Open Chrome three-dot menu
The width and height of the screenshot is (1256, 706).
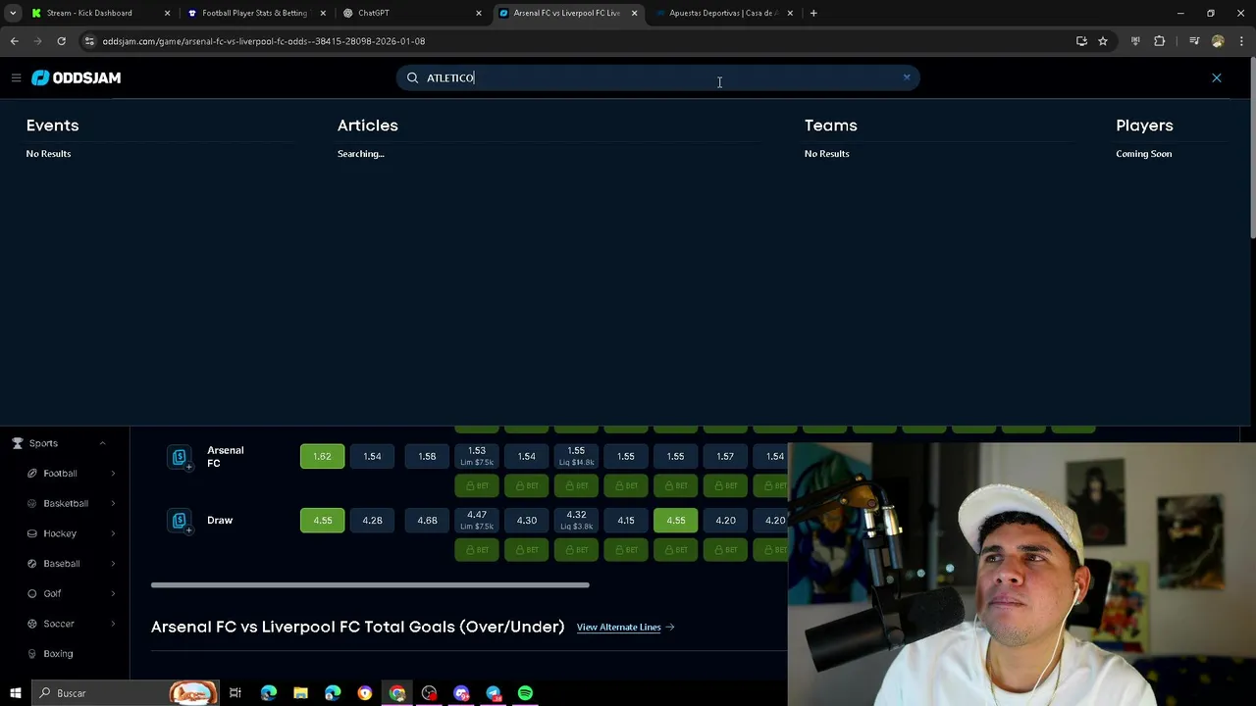tap(1241, 41)
